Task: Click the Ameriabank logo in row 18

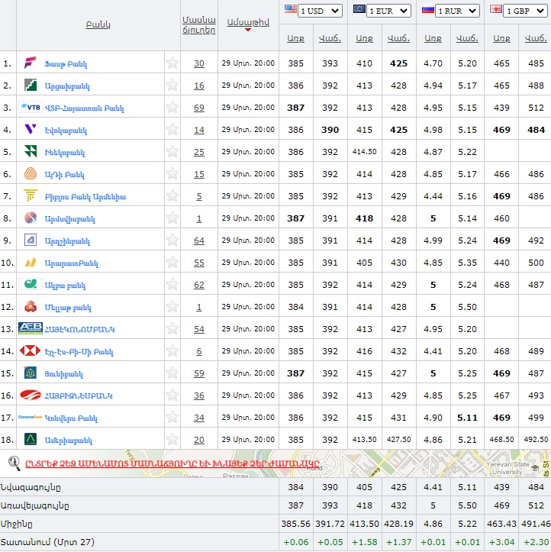Action: pyautogui.click(x=31, y=439)
